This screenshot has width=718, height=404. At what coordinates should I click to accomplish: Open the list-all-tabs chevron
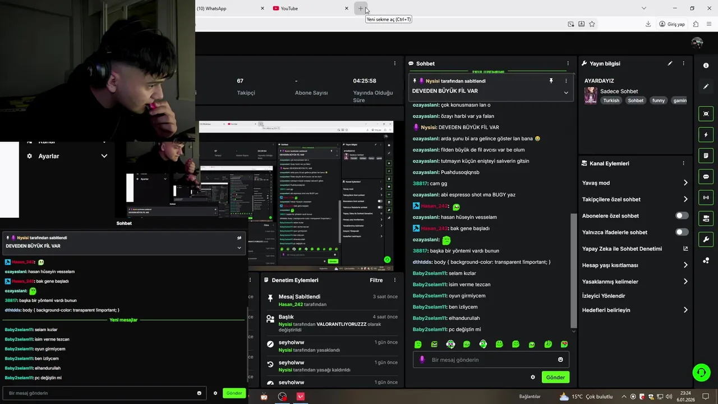644,8
